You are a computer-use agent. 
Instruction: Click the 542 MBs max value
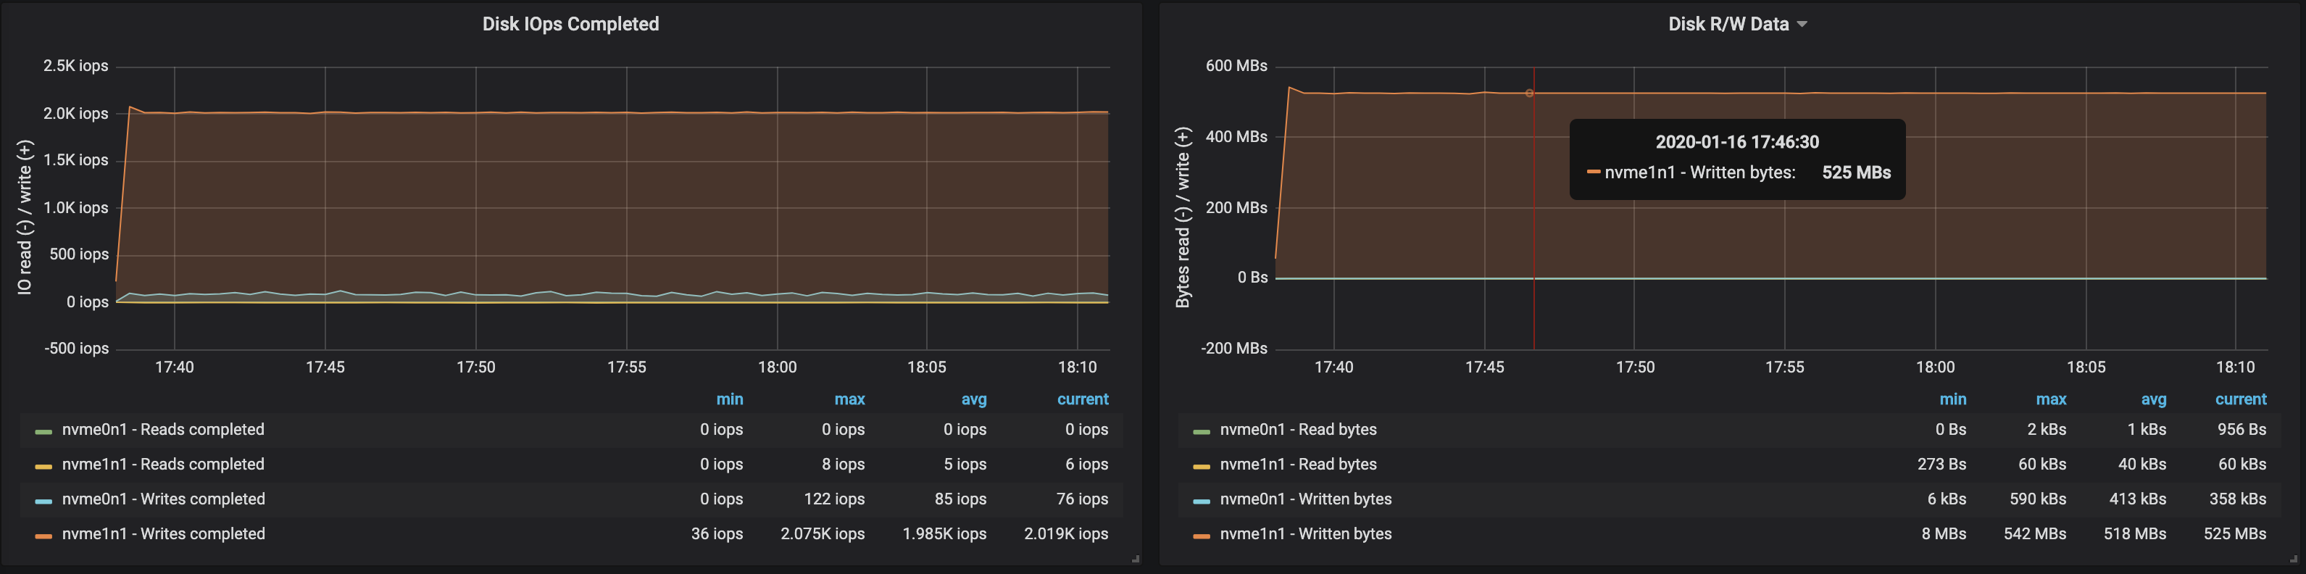(2035, 533)
